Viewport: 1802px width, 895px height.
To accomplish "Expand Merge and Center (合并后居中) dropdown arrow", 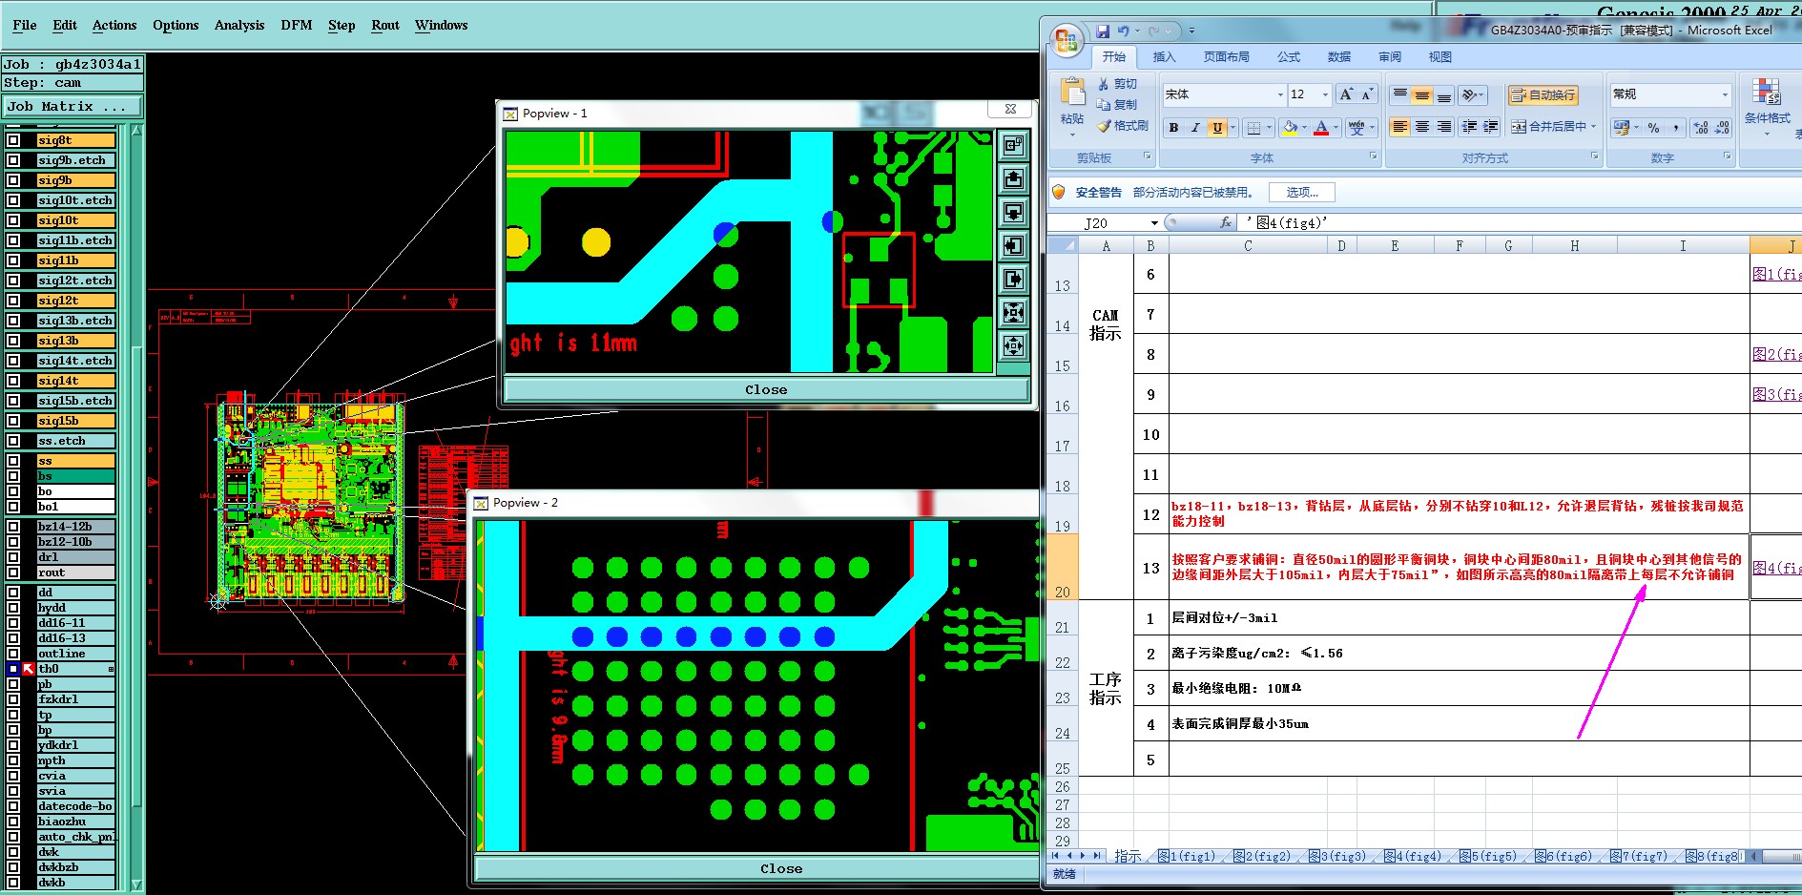I will (1594, 126).
